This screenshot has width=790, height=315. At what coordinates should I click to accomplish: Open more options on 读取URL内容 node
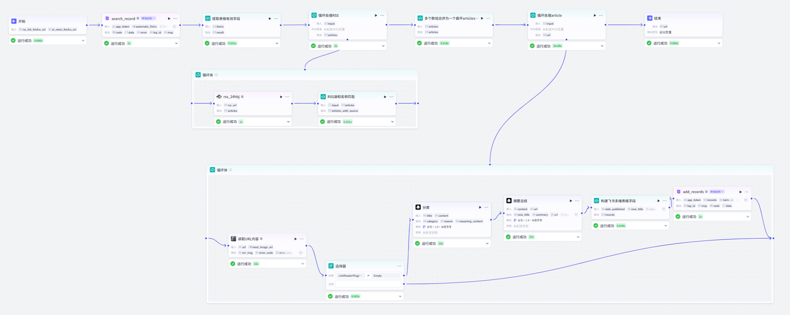click(301, 239)
